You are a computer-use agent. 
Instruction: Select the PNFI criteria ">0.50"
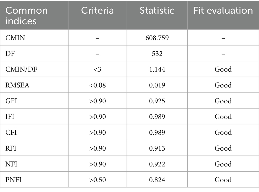pyautogui.click(x=97, y=180)
